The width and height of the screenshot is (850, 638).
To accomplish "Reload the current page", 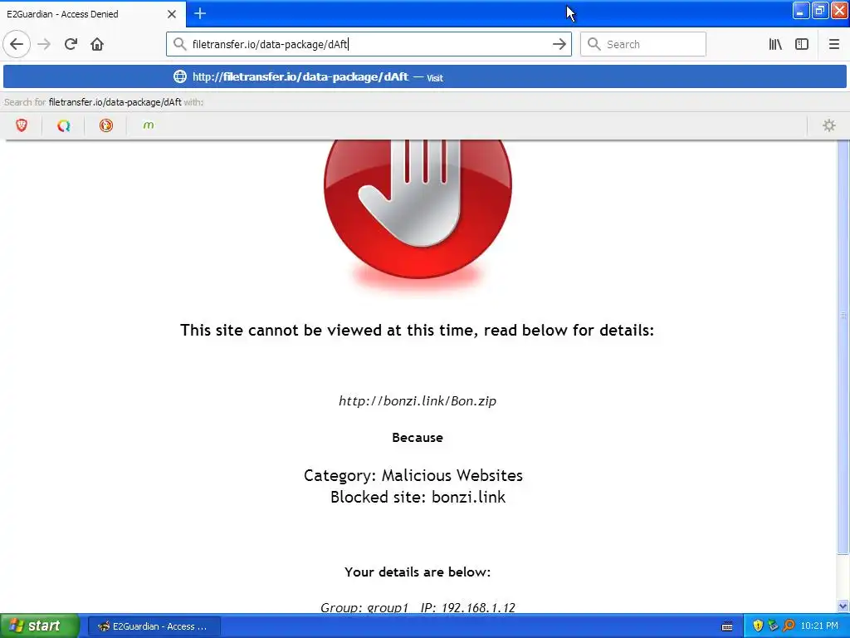I will (x=71, y=44).
